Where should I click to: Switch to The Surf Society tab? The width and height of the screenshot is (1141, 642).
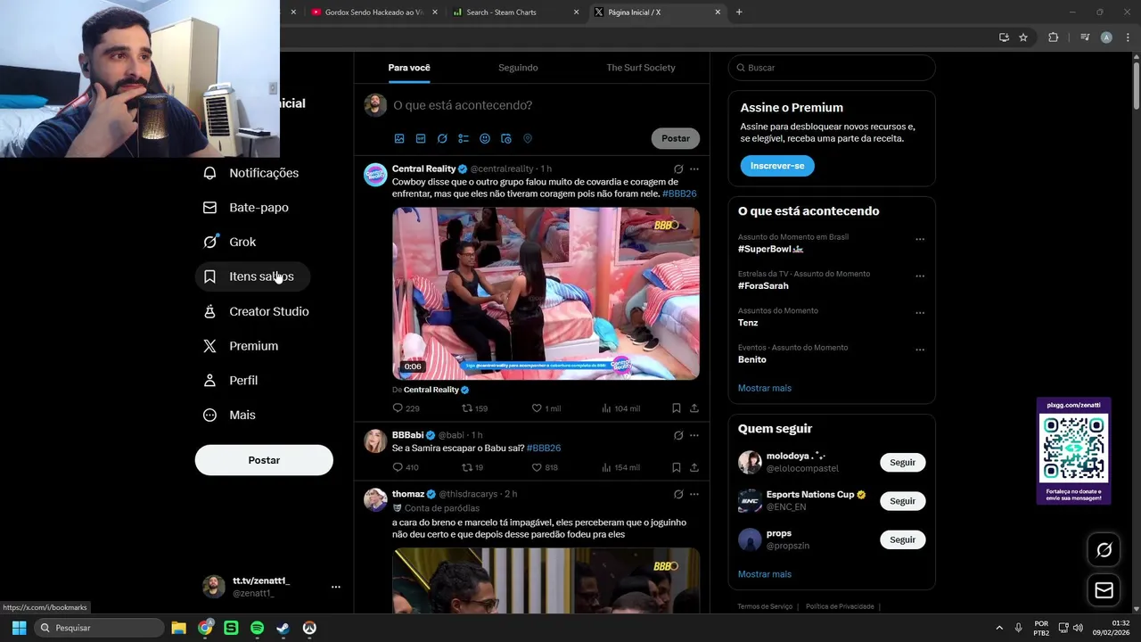click(641, 68)
